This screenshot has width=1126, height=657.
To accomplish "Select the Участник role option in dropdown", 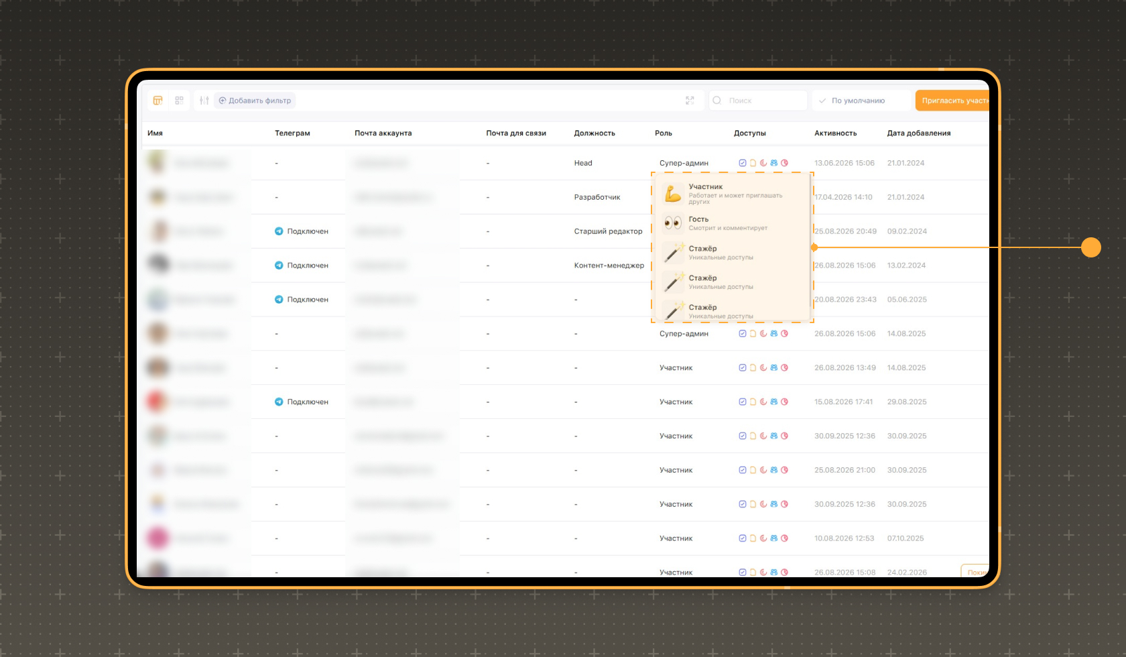I will [732, 194].
